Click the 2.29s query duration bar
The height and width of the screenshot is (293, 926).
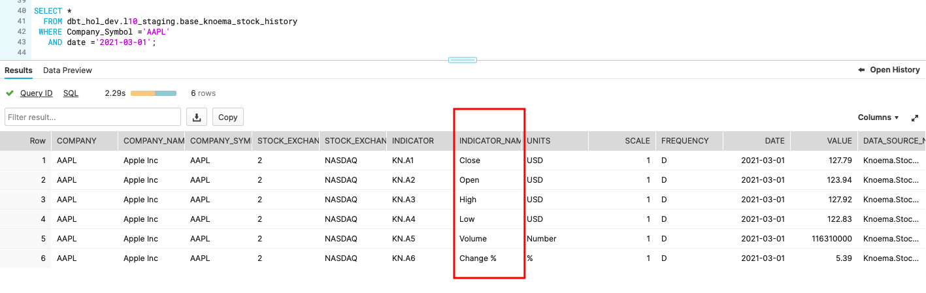[154, 93]
